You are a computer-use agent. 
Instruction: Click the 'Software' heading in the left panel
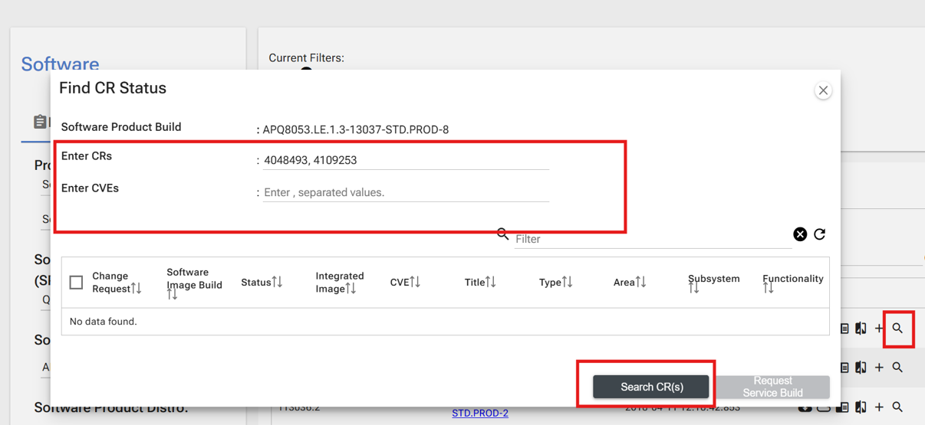(60, 64)
